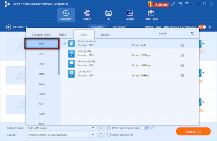Check Merge into one file

tap(109, 135)
